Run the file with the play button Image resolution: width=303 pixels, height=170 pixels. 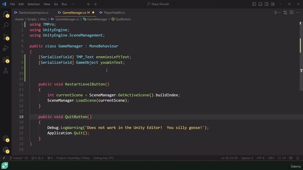click(x=276, y=13)
